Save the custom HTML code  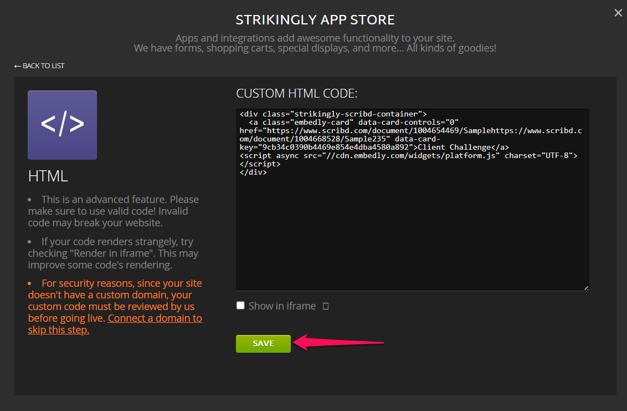click(x=263, y=344)
